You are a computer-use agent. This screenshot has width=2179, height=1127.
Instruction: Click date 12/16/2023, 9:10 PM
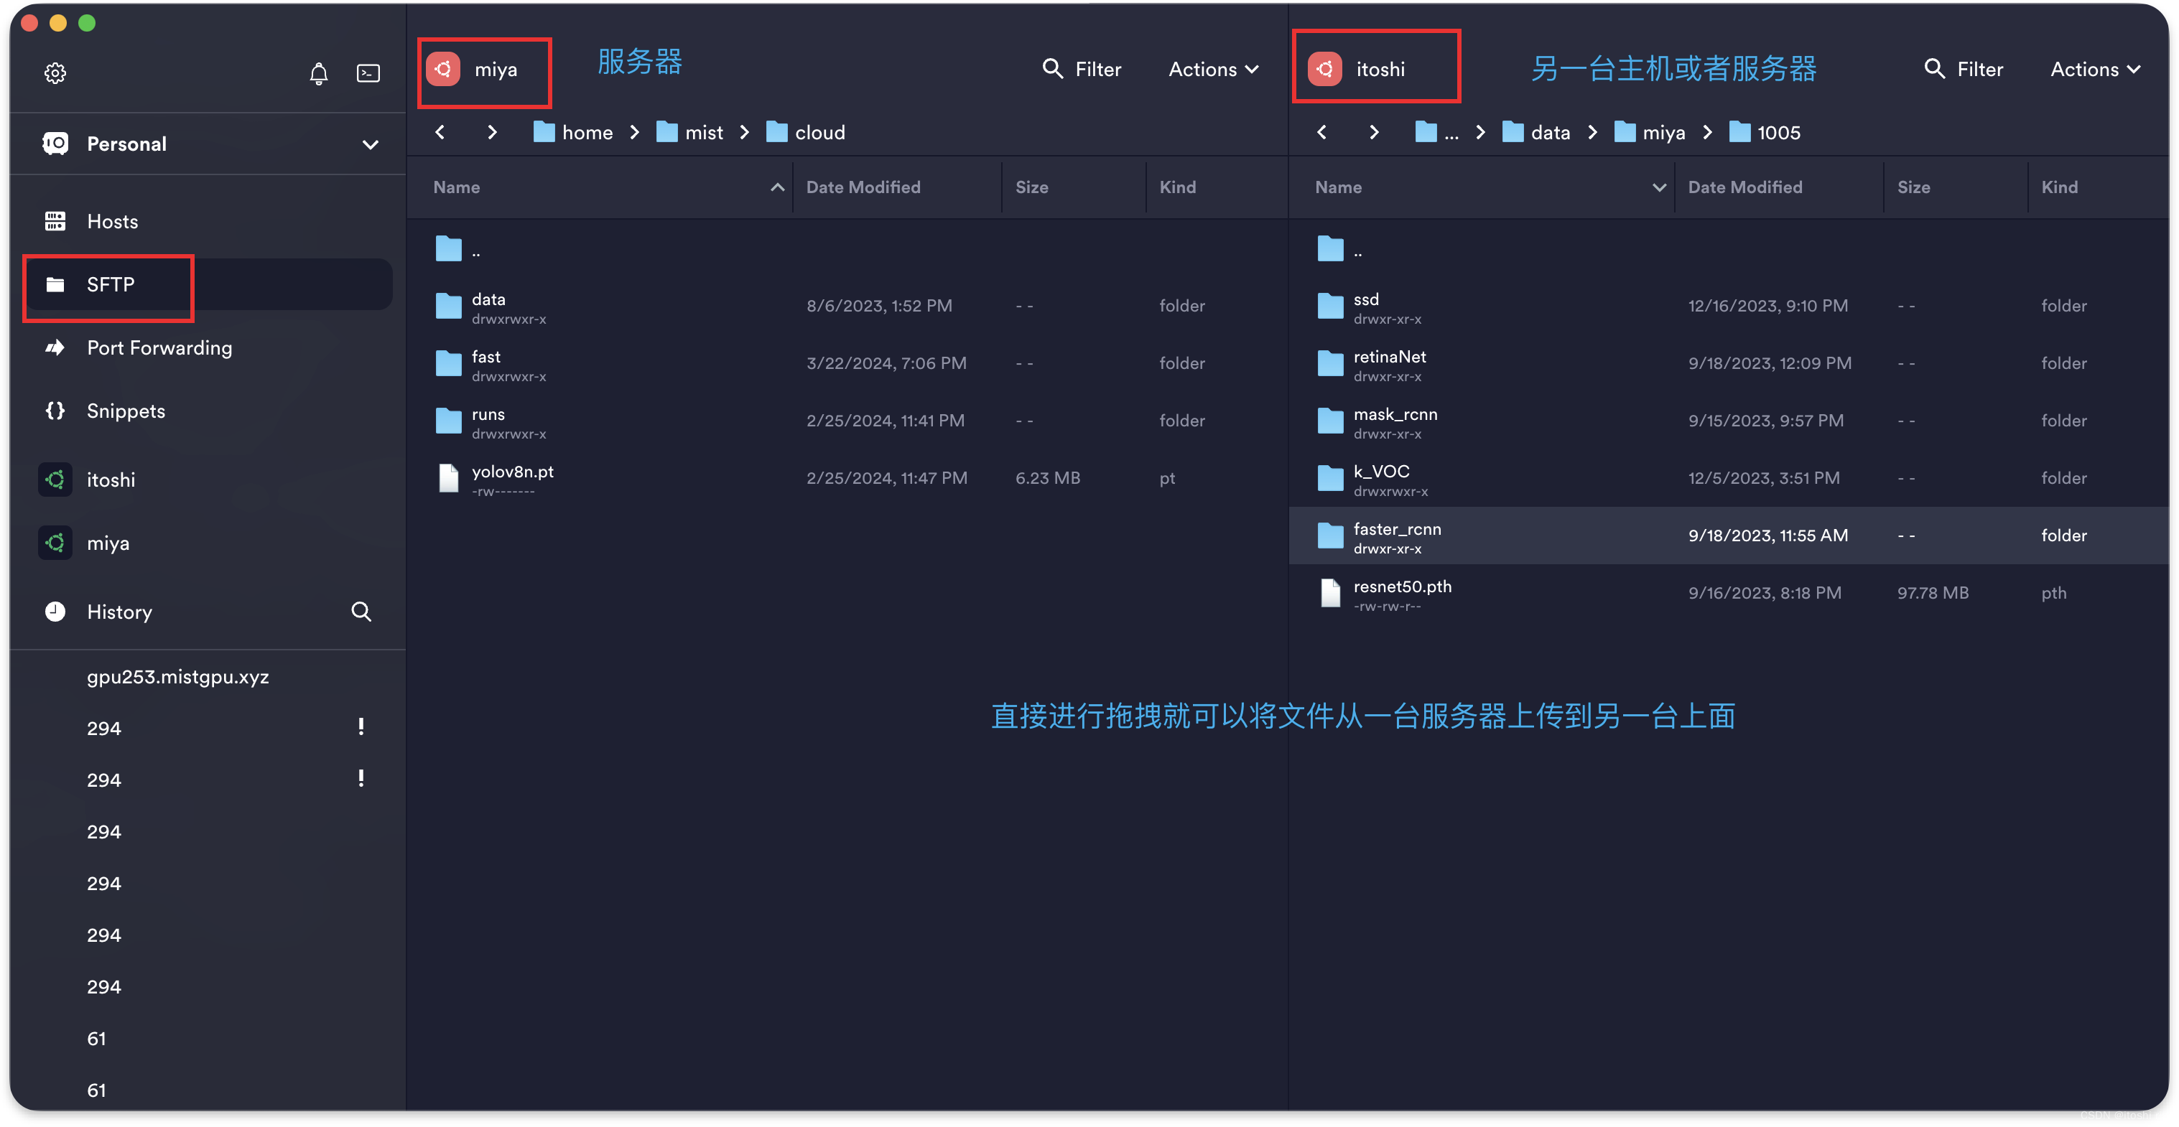pyautogui.click(x=1768, y=306)
